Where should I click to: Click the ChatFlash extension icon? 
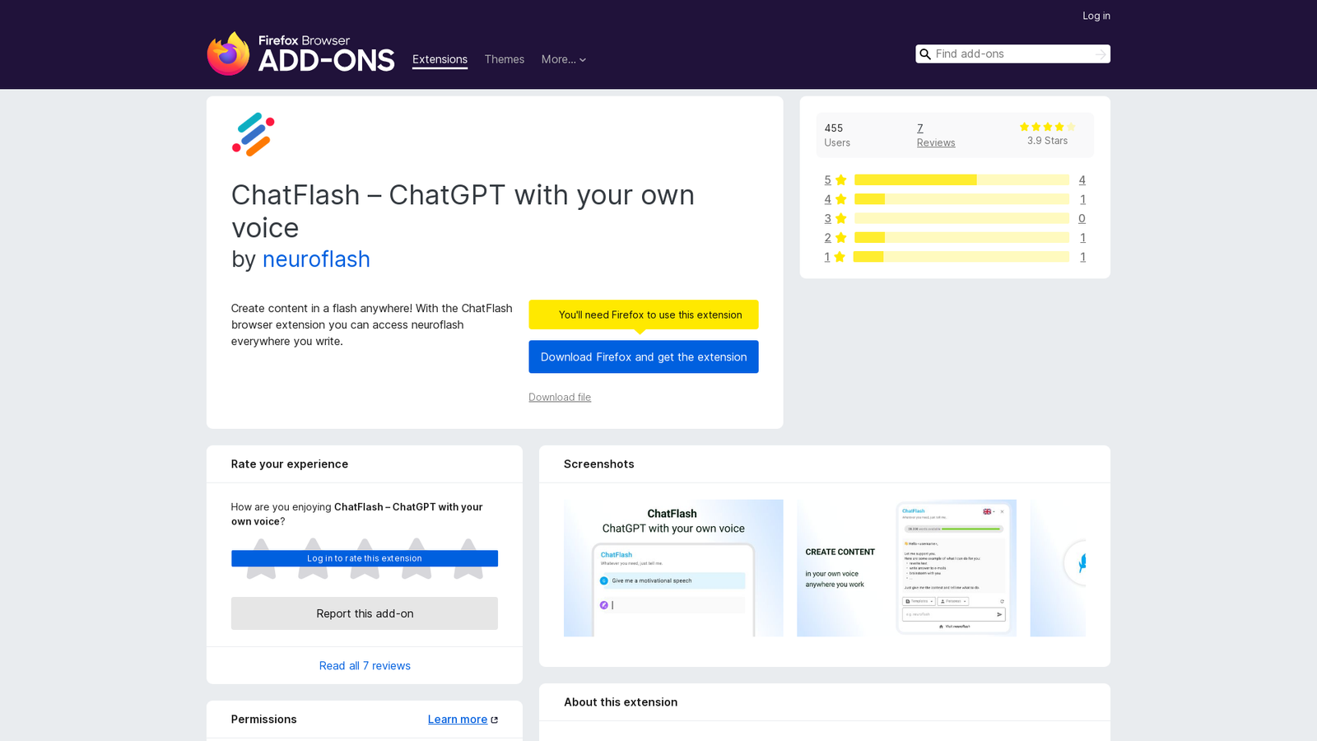coord(253,134)
